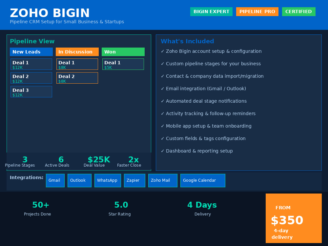Open Deal 2 card under New Leads
Image resolution: width=328 pixels, height=246 pixels.
[x=31, y=78]
